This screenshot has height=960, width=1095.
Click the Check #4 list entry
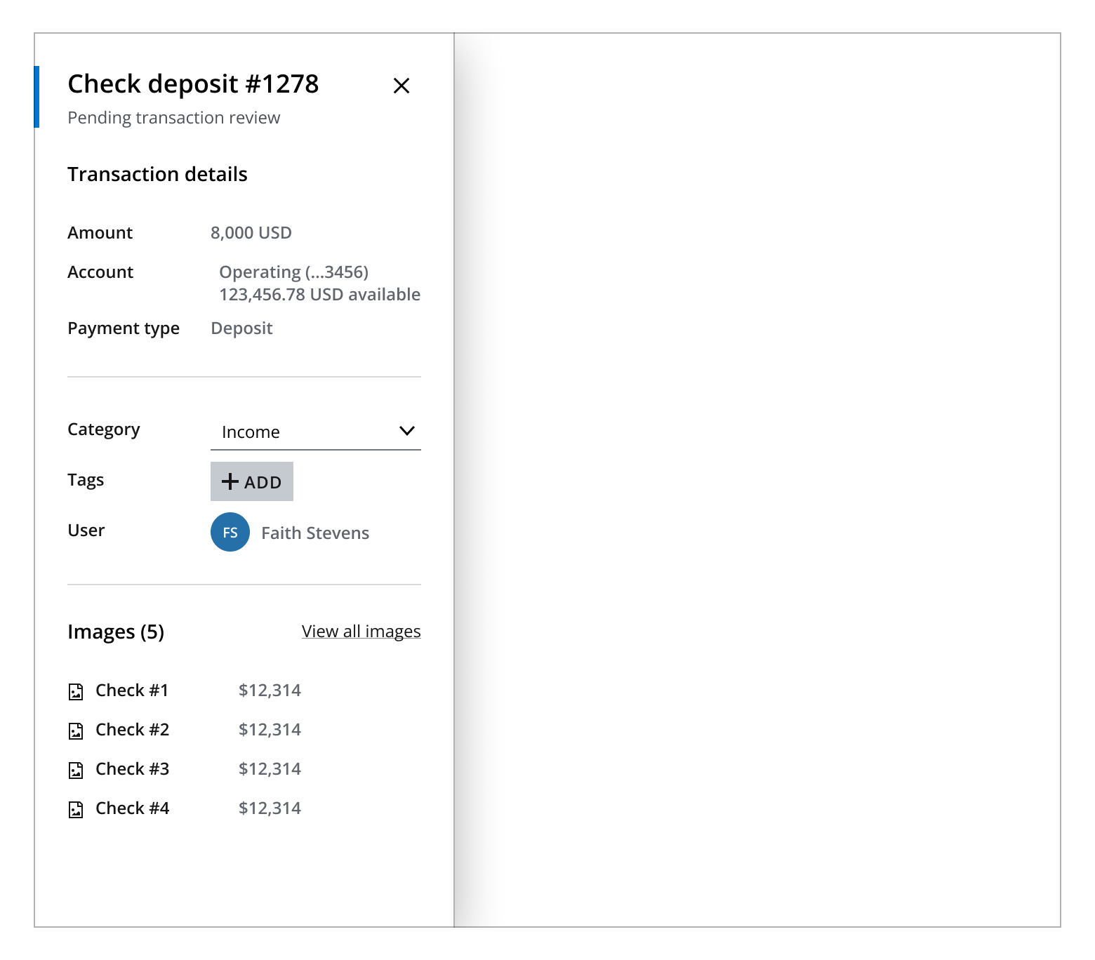click(133, 808)
